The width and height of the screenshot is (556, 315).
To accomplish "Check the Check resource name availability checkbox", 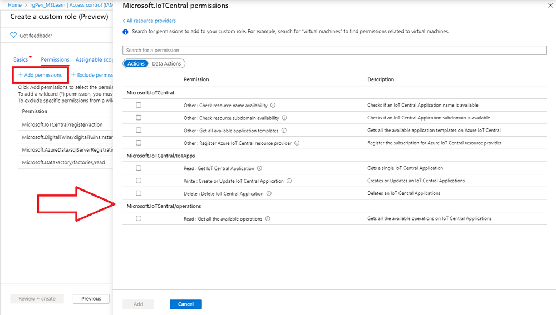I will 139,105.
